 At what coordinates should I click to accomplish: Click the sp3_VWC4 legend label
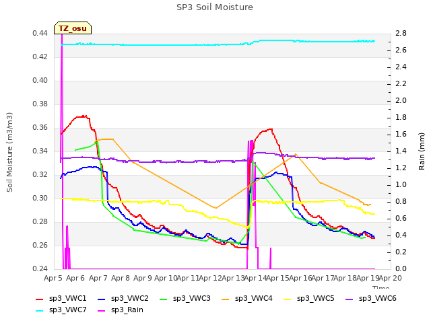(x=254, y=298)
